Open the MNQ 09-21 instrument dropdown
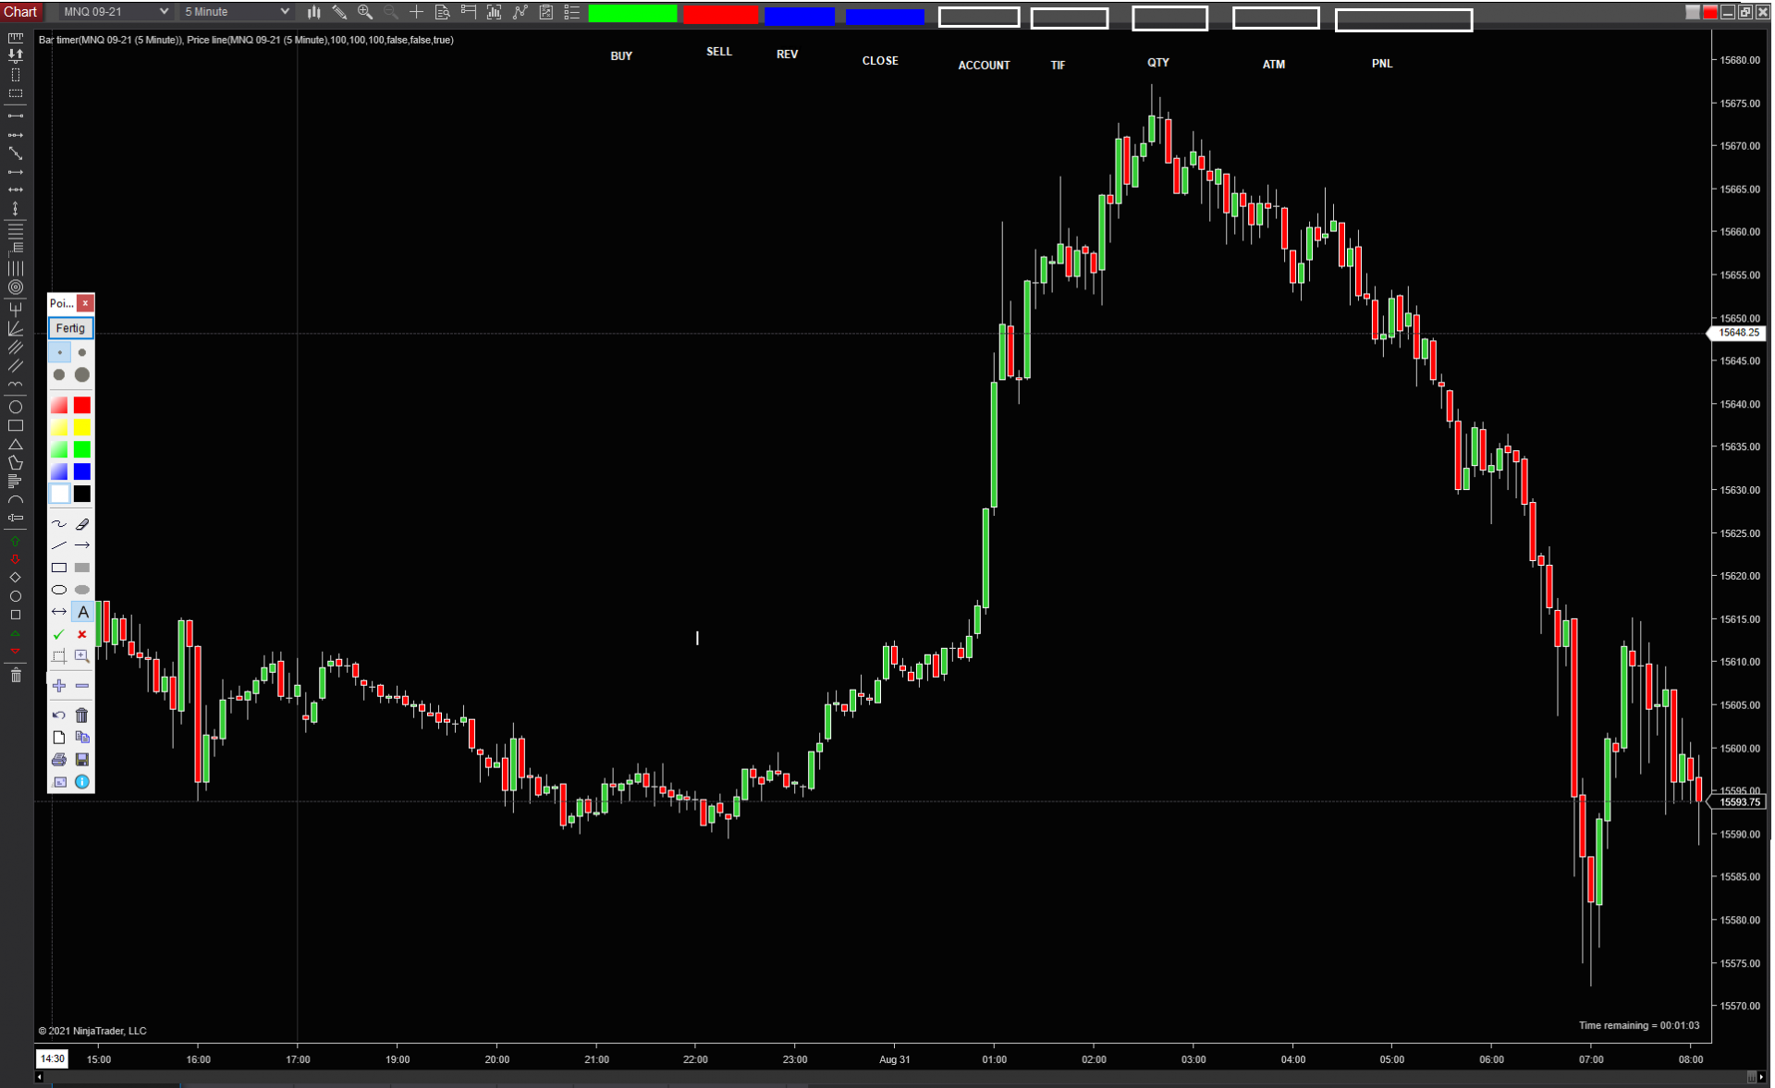Screen dimensions: 1775x1088 click(116, 12)
